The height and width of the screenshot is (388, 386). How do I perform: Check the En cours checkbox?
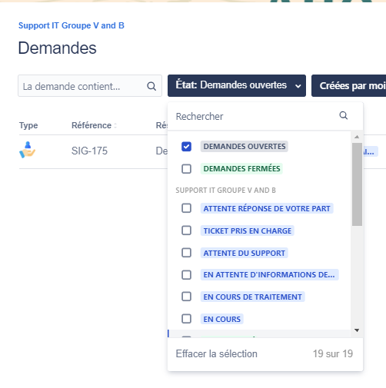coord(186,319)
